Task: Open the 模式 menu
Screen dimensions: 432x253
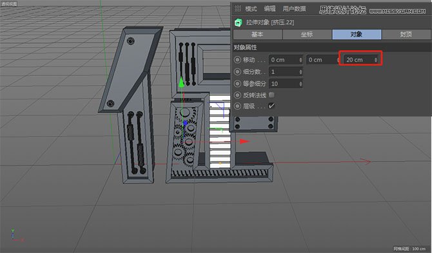Action: coord(251,9)
